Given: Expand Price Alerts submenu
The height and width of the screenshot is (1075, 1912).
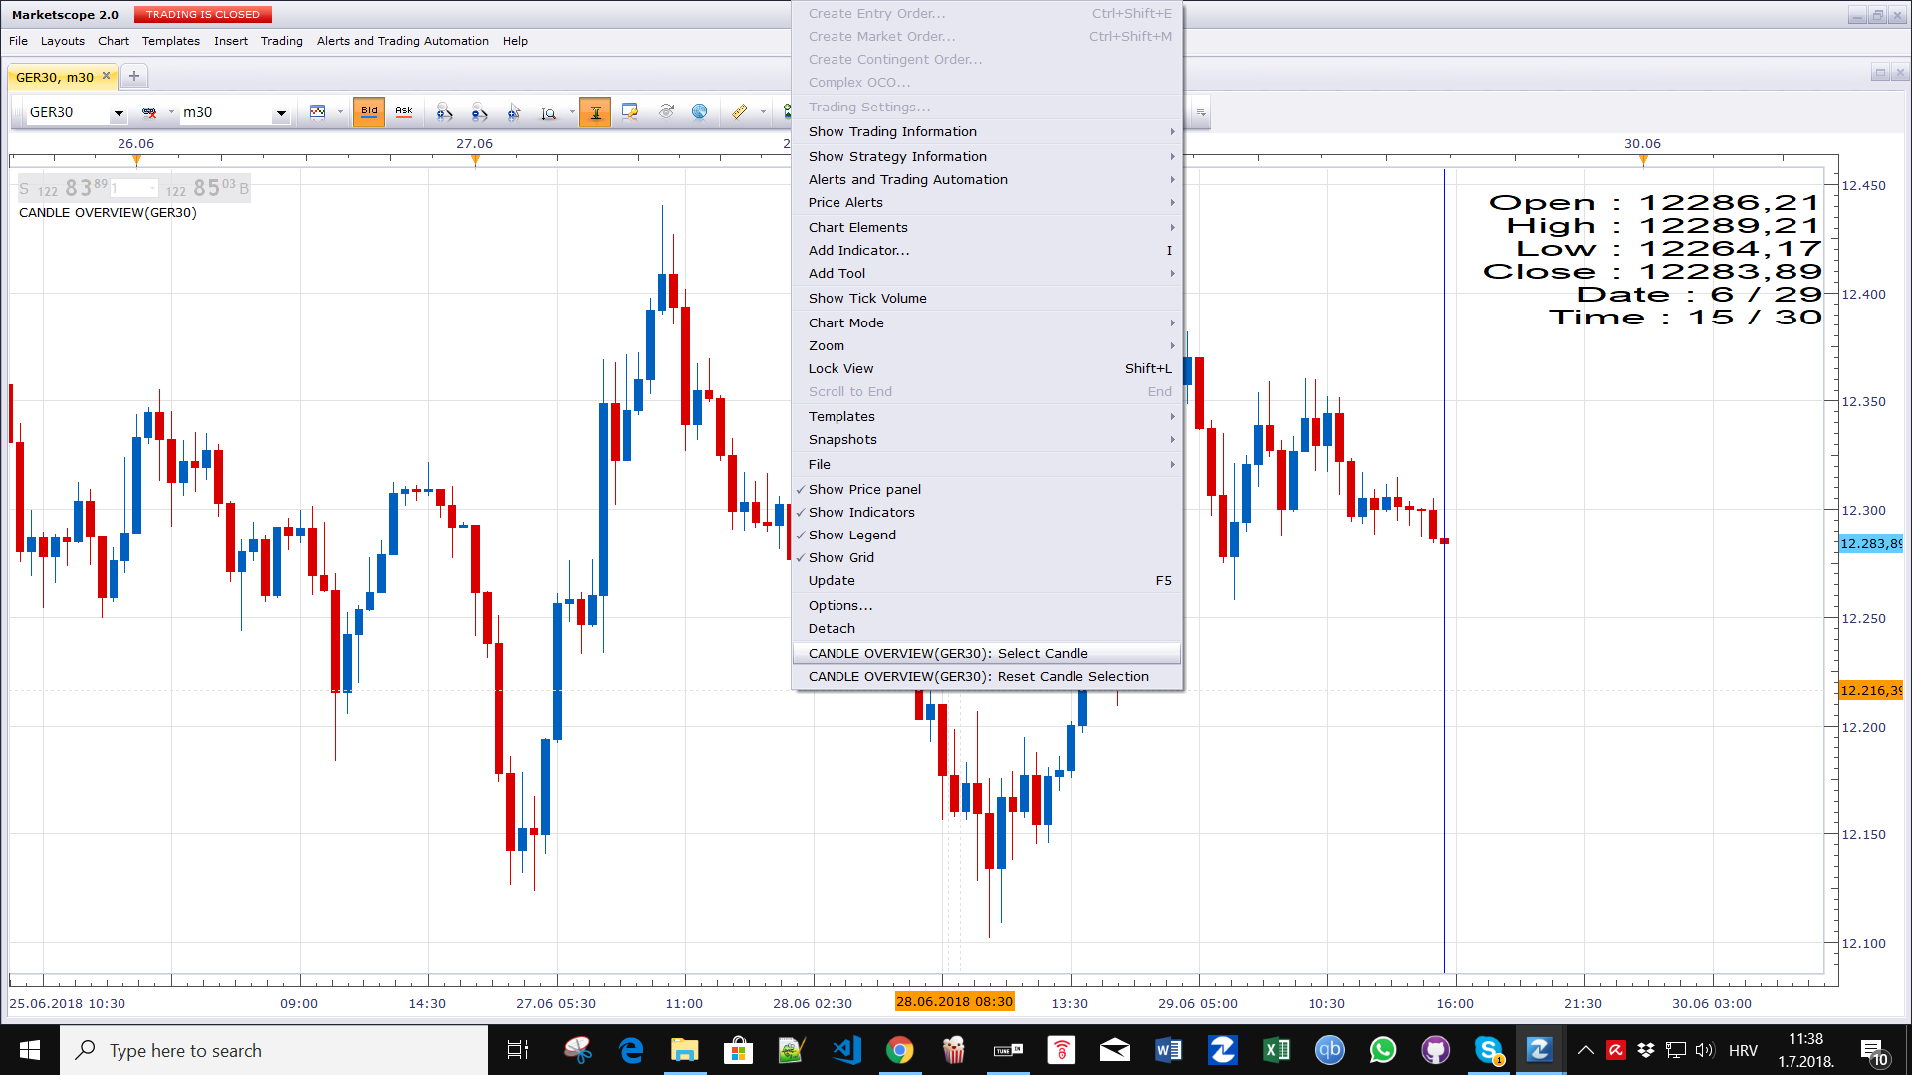Looking at the screenshot, I should click(x=986, y=202).
